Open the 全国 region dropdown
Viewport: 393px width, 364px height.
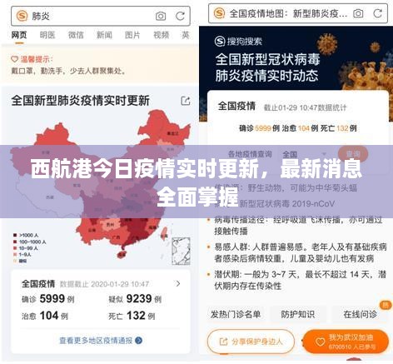point(305,154)
